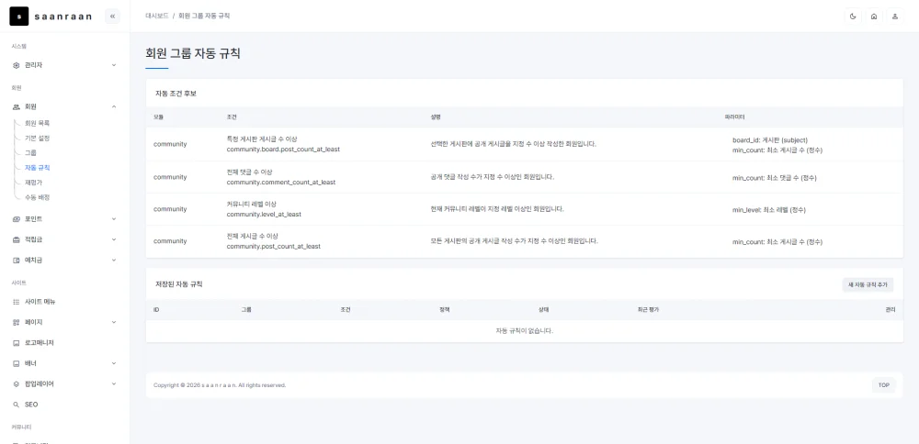The image size is (919, 444).
Task: Click the min_level: 최소 레벨 (정수) parameter
Action: [769, 209]
